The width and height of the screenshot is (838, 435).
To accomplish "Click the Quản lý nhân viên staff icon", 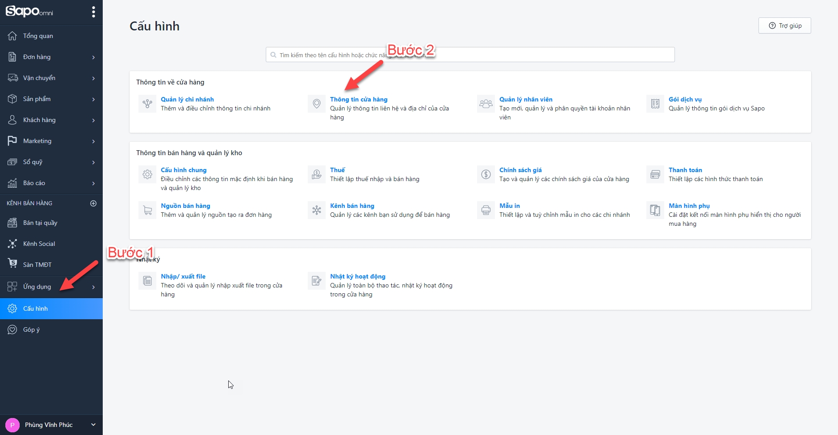I will click(x=486, y=104).
